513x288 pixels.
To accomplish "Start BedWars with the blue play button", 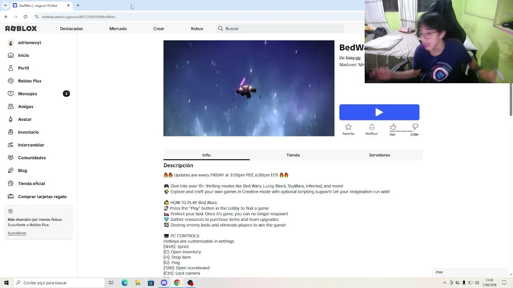I will pyautogui.click(x=379, y=112).
